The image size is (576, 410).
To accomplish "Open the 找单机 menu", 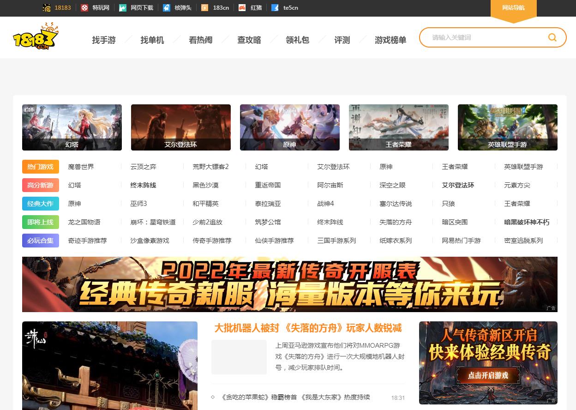I will pos(152,40).
